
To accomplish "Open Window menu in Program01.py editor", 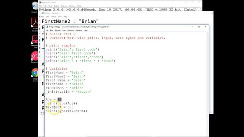I will [x=79, y=30].
